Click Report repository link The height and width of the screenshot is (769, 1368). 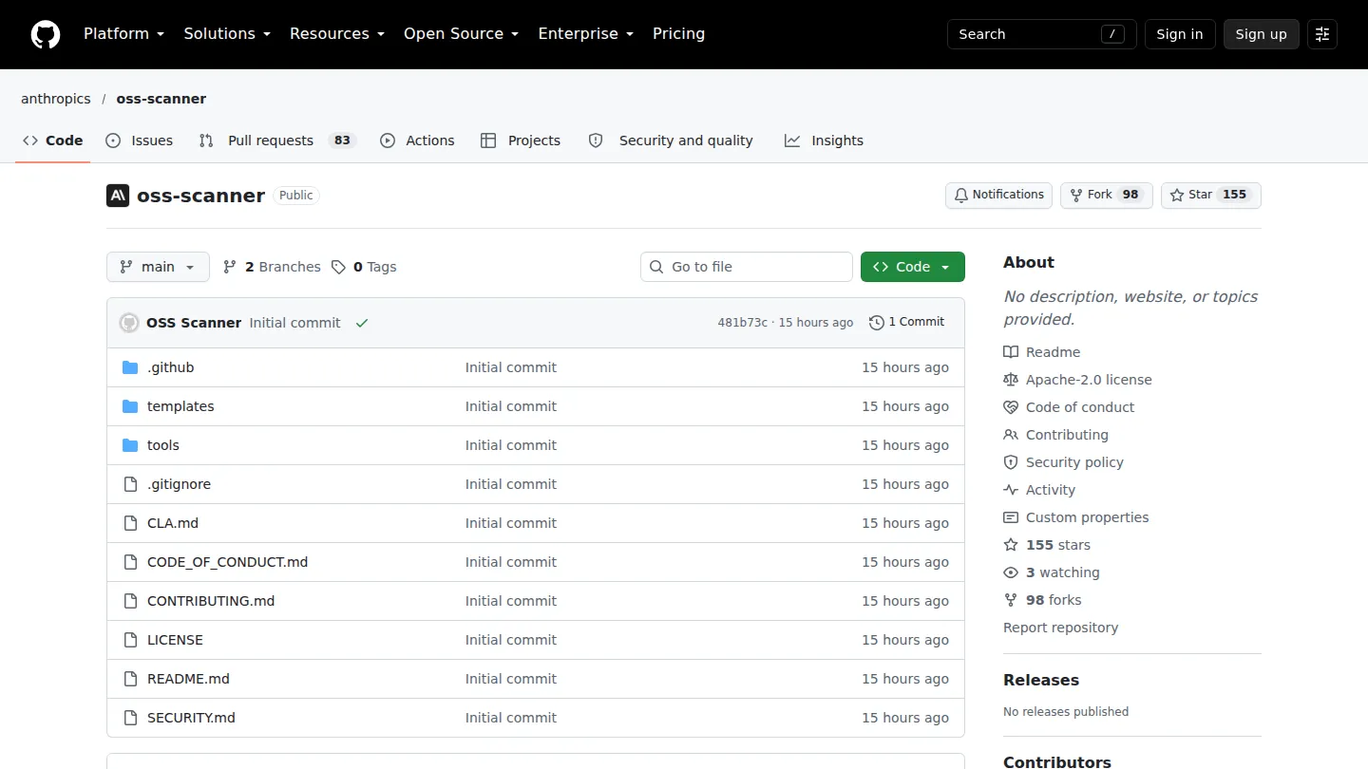(x=1060, y=628)
